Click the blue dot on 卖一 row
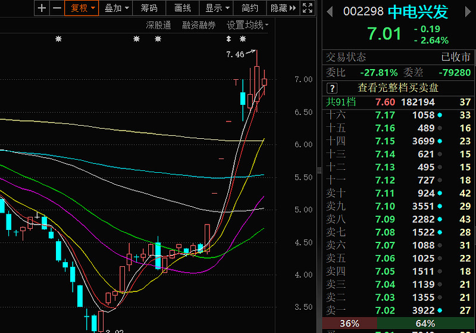 pos(440,310)
